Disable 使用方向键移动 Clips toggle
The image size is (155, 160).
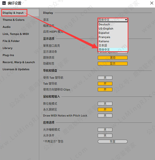pos(105,90)
